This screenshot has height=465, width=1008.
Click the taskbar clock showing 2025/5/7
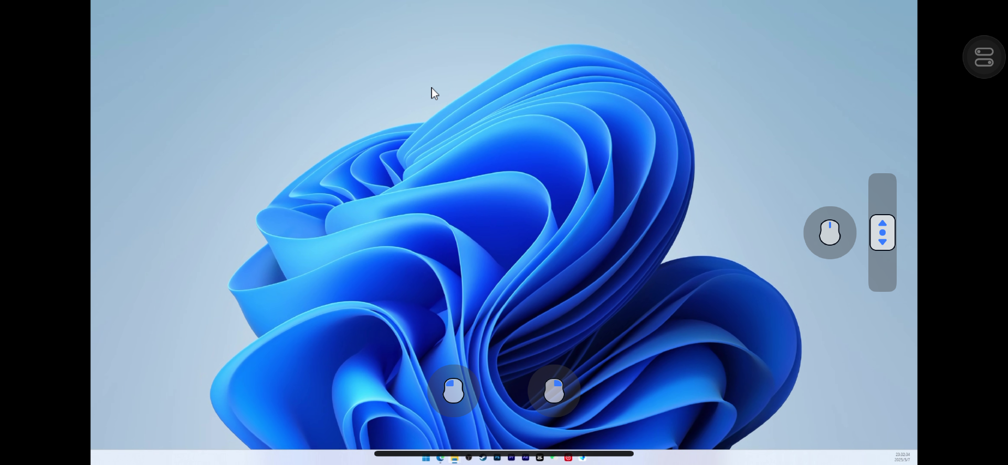[902, 457]
